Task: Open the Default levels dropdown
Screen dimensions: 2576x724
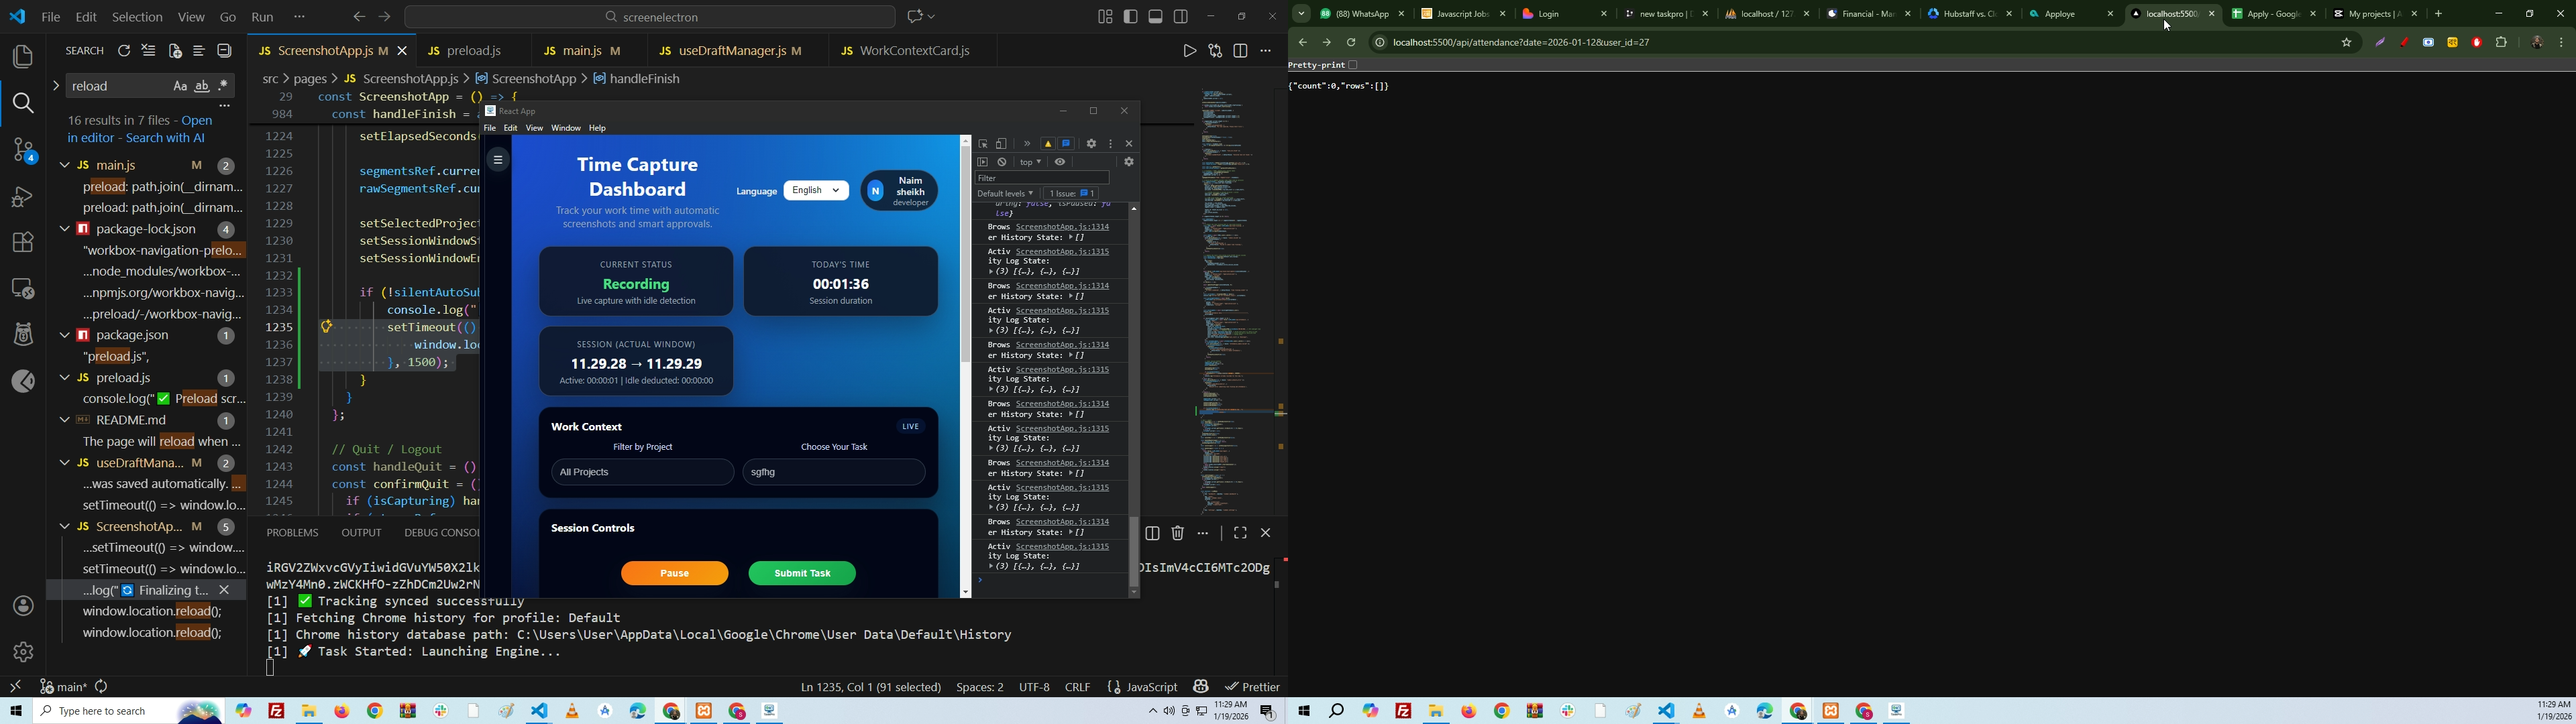Action: [1005, 194]
